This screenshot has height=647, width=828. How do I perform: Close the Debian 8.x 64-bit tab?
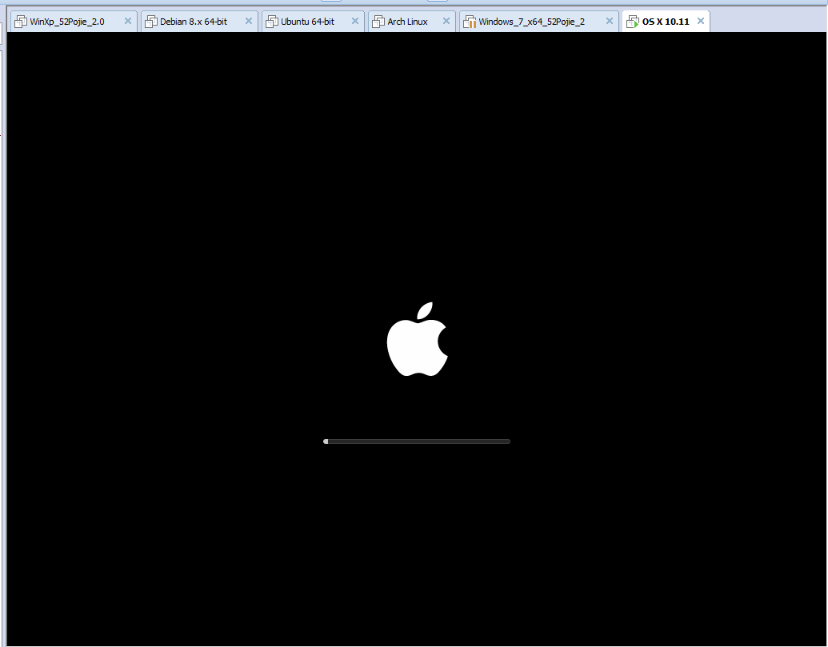248,22
